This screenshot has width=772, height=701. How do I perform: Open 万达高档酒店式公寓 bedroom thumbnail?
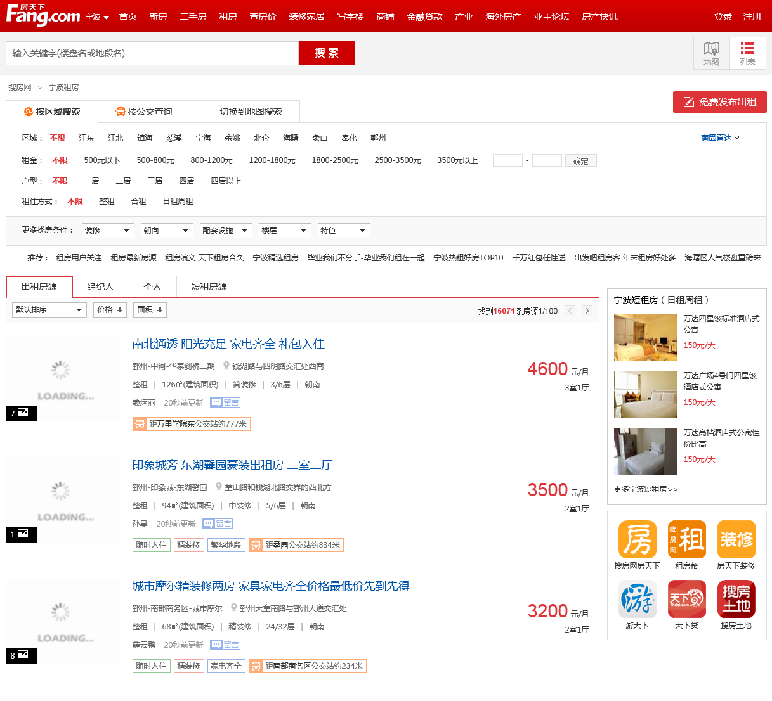pyautogui.click(x=646, y=451)
